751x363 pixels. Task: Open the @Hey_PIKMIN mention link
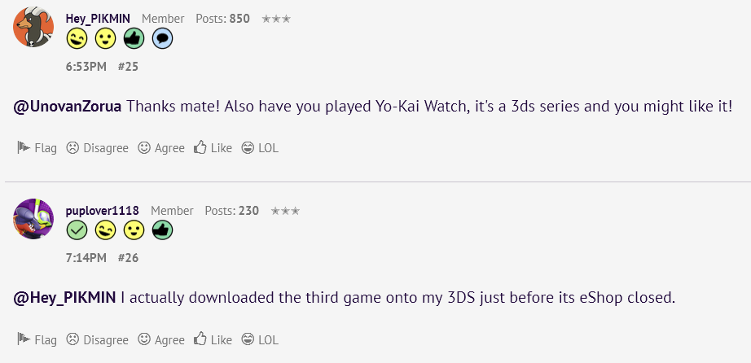[65, 299]
